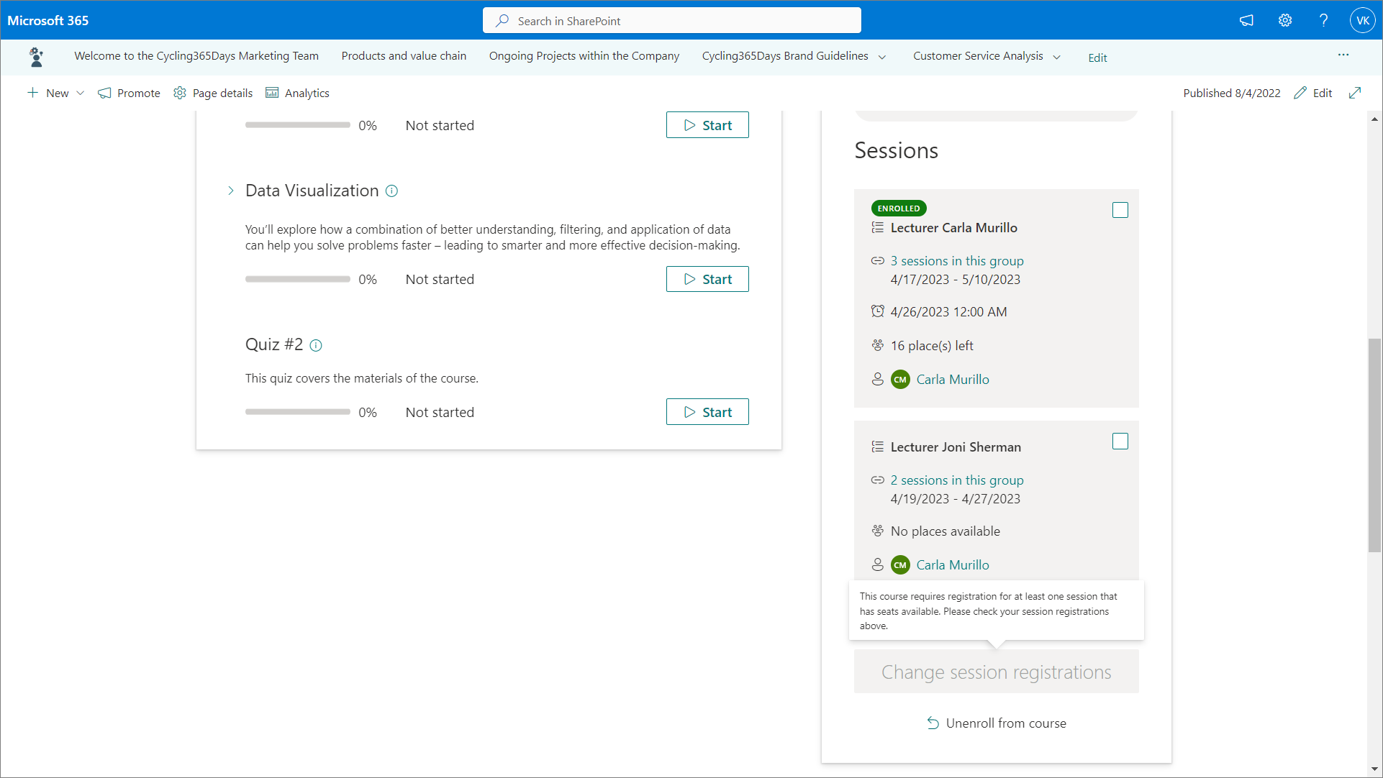Expand Cycling365Days Brand Guidelines menu chevron
The image size is (1383, 778).
[x=882, y=57]
